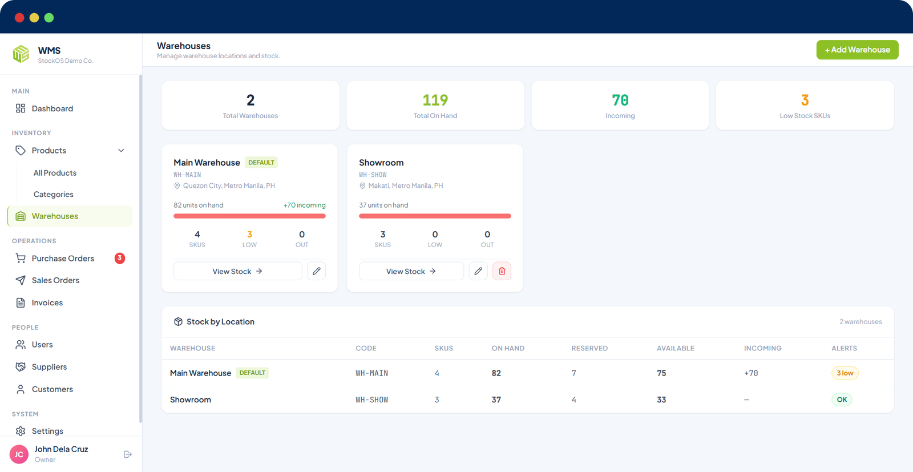Click the Total On Hand 119 card
Image resolution: width=913 pixels, height=472 pixels.
tap(435, 106)
